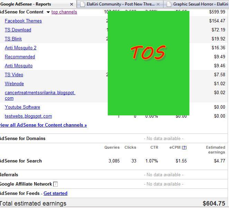
Task: Open cancertreatmentssrilanka.blogspot.com channel
Action: [x=40, y=96]
